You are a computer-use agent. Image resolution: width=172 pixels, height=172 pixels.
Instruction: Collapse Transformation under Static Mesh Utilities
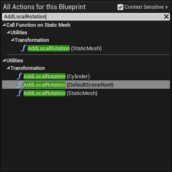click(13, 40)
